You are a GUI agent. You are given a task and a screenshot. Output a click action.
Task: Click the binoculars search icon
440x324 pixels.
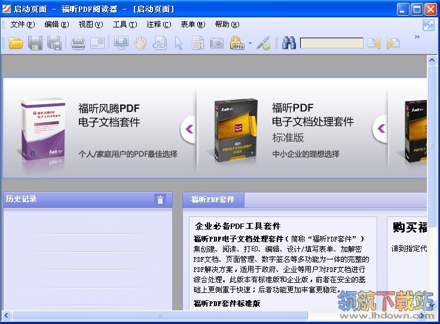pos(289,43)
